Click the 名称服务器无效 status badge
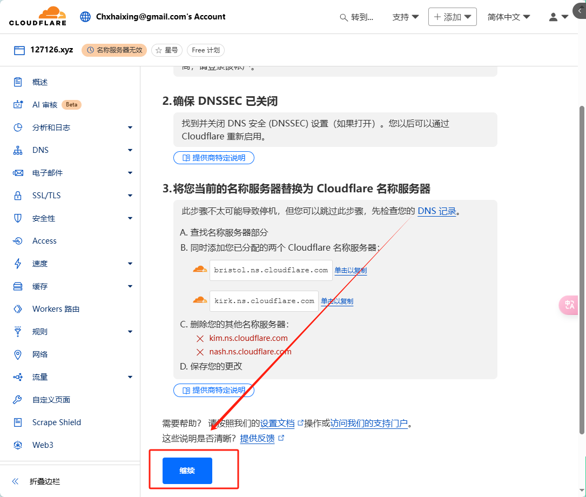Image resolution: width=586 pixels, height=497 pixels. tap(114, 50)
